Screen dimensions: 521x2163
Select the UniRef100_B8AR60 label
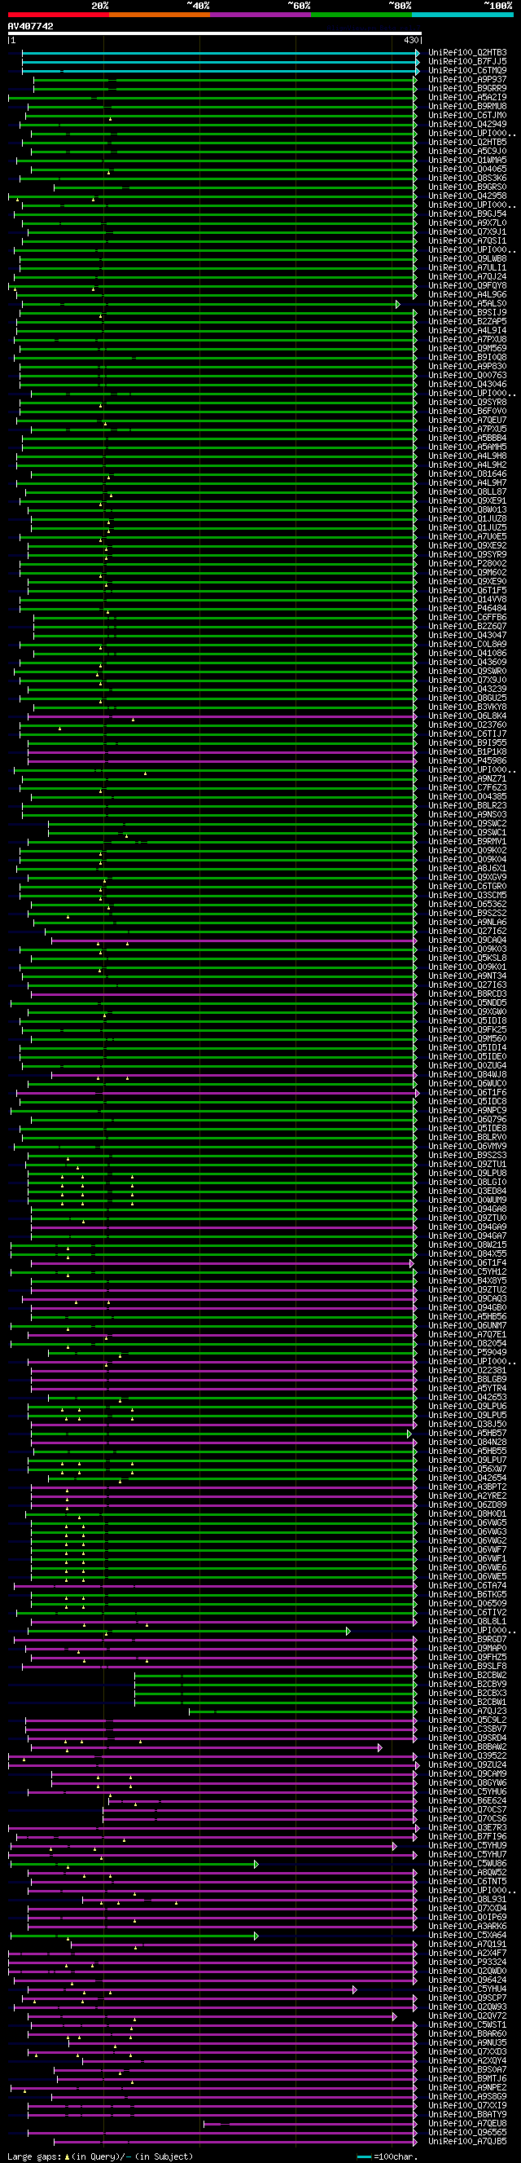coord(467,2033)
